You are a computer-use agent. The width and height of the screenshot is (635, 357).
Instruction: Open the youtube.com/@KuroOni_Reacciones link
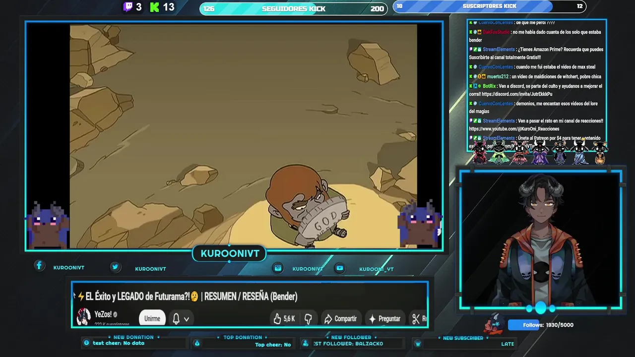[514, 129]
